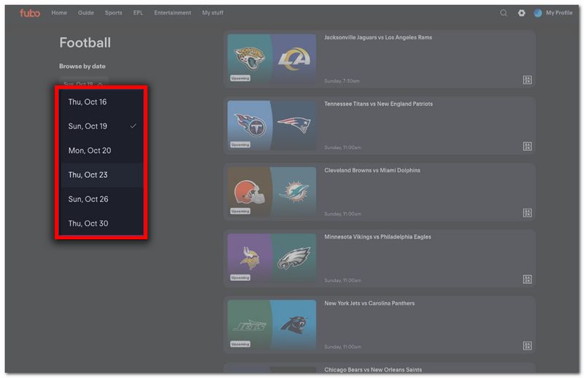Screen dimensions: 584x378
Task: Open Browns vs Dolphins game thumbnail
Action: pyautogui.click(x=272, y=192)
